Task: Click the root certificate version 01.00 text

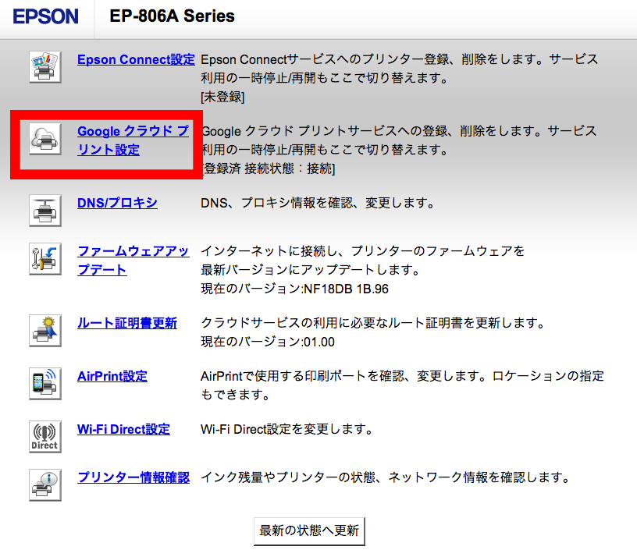Action: (319, 342)
